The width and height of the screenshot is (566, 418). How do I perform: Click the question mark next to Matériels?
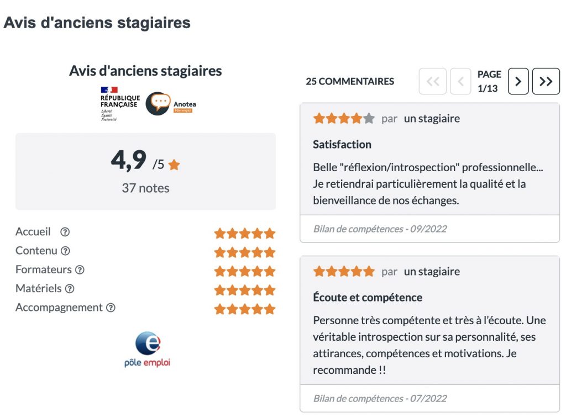[70, 289]
